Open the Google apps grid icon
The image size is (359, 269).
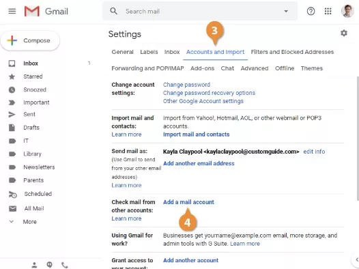pyautogui.click(x=328, y=11)
